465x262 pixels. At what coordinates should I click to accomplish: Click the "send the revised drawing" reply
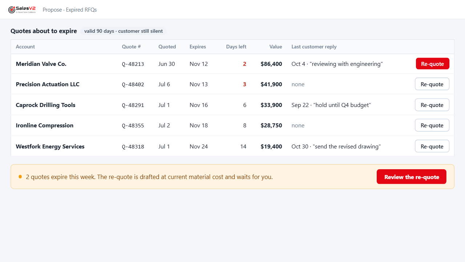(347, 146)
